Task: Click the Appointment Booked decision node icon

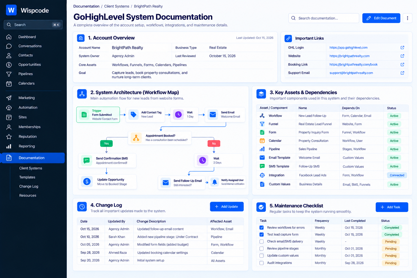Action: (136, 138)
